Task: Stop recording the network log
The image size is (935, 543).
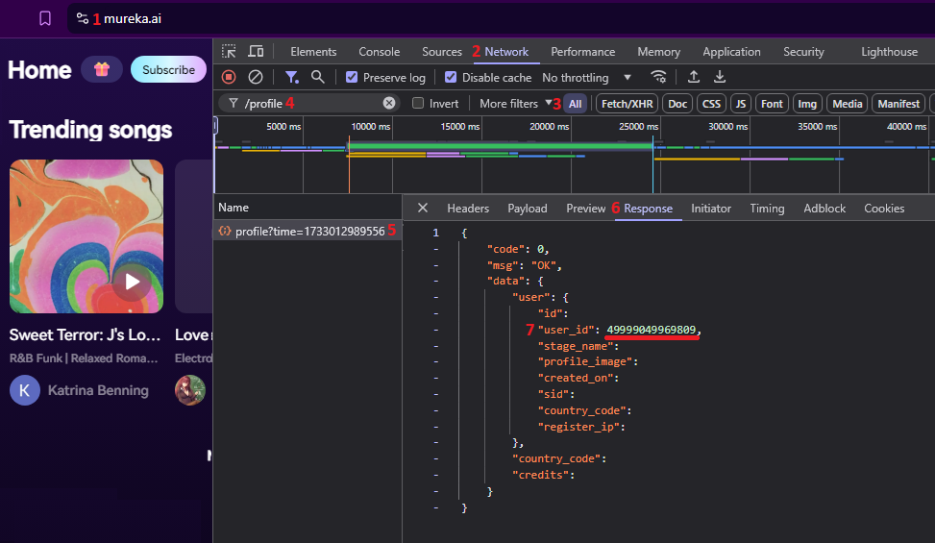Action: click(x=229, y=77)
